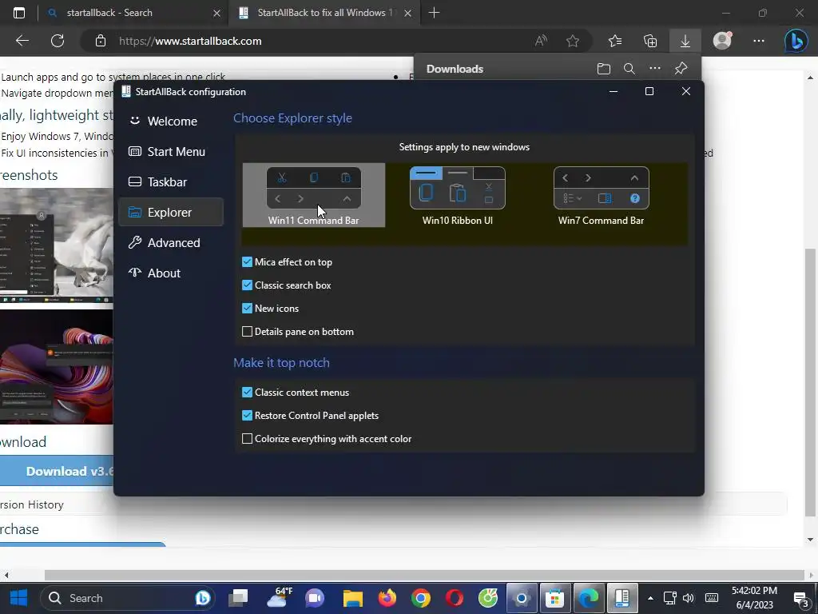This screenshot has width=818, height=614.
Task: Click the site lock icon in address bar
Action: (101, 41)
